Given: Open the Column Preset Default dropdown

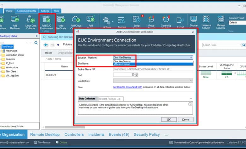Looking at the screenshot, I should [x=237, y=23].
